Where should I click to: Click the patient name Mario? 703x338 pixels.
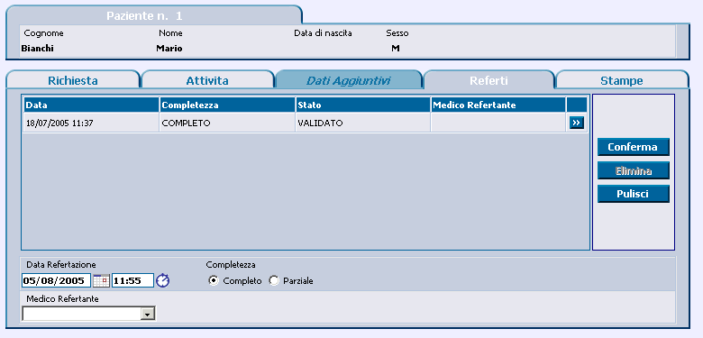[x=169, y=49]
